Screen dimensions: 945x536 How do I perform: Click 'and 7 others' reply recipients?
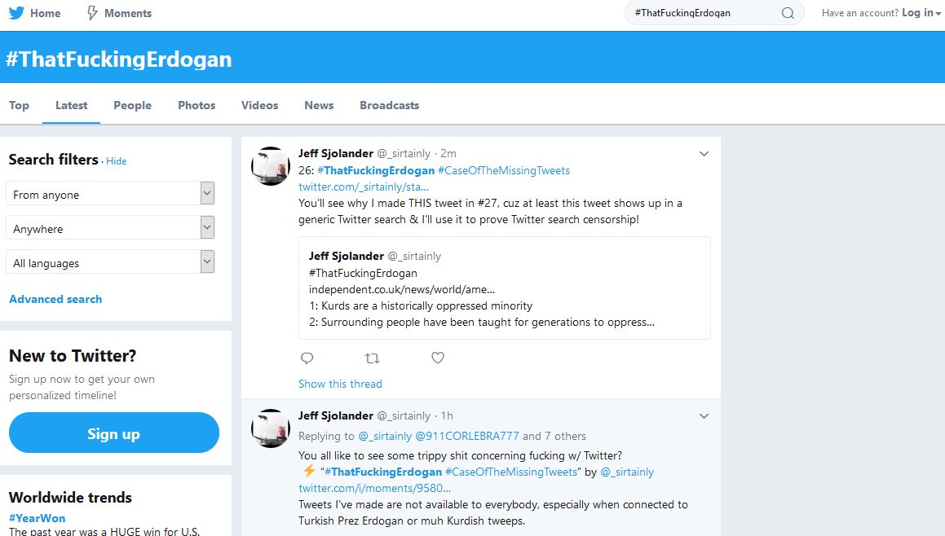tap(554, 436)
